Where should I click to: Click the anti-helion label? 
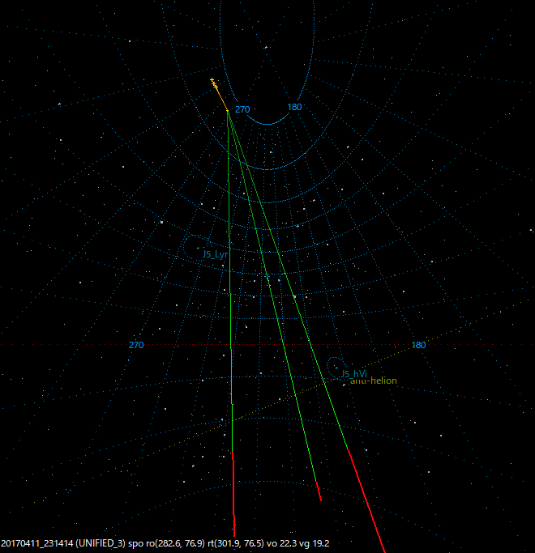(x=374, y=381)
